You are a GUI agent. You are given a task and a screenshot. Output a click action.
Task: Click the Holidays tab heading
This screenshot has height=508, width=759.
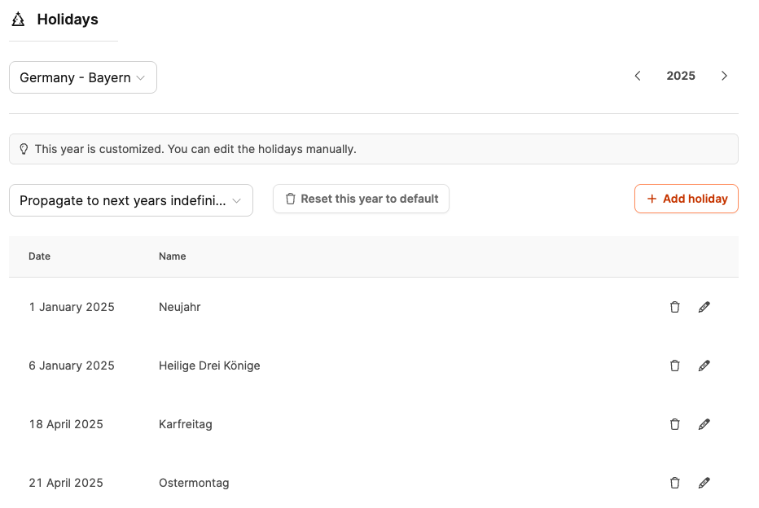67,20
